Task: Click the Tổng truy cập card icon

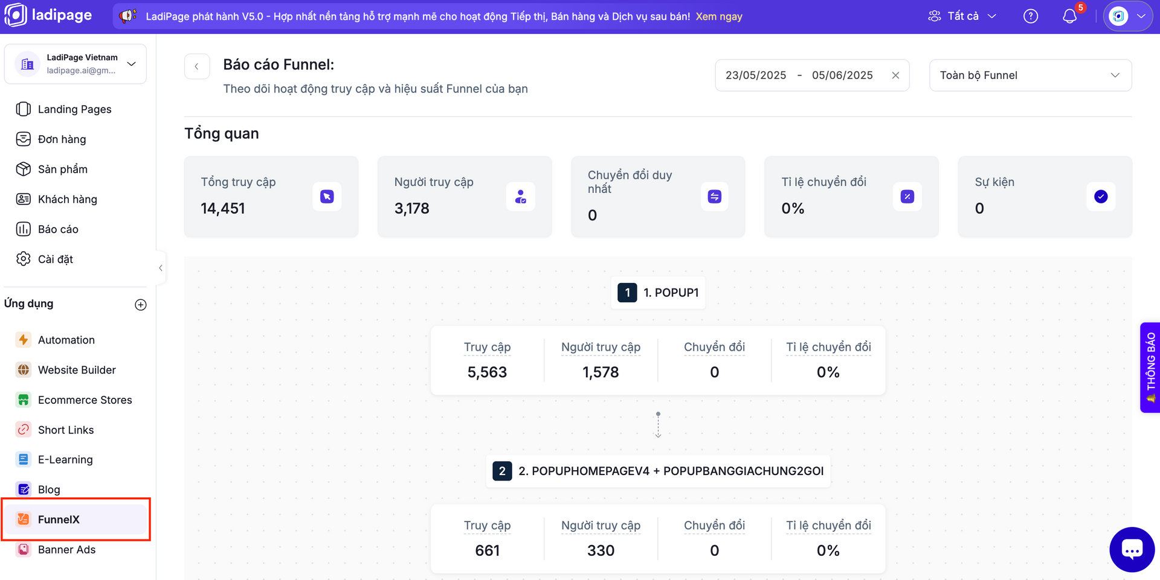Action: (x=327, y=197)
